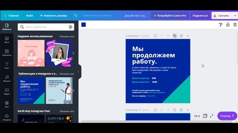238x133 pixels.
Task: Select the Earth Hour star template
Action: pos(59,119)
